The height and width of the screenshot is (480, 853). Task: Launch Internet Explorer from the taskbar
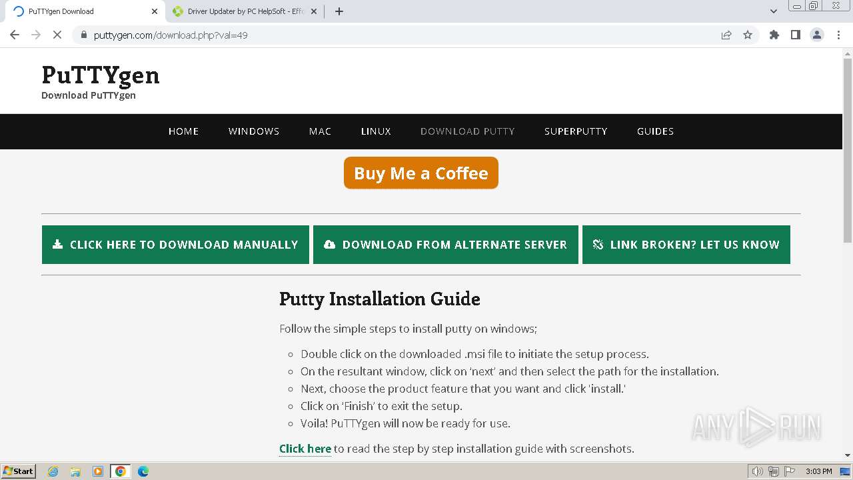[x=53, y=471]
